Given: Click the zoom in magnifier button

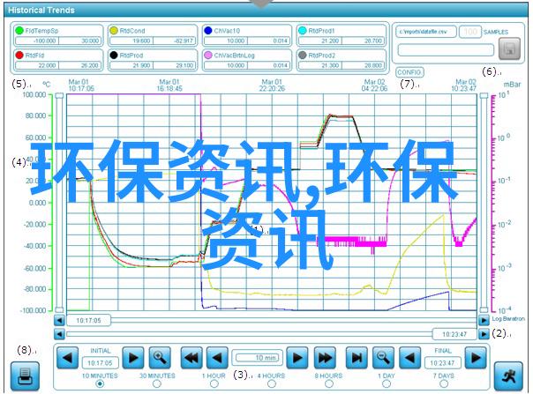Looking at the screenshot, I should (x=160, y=358).
